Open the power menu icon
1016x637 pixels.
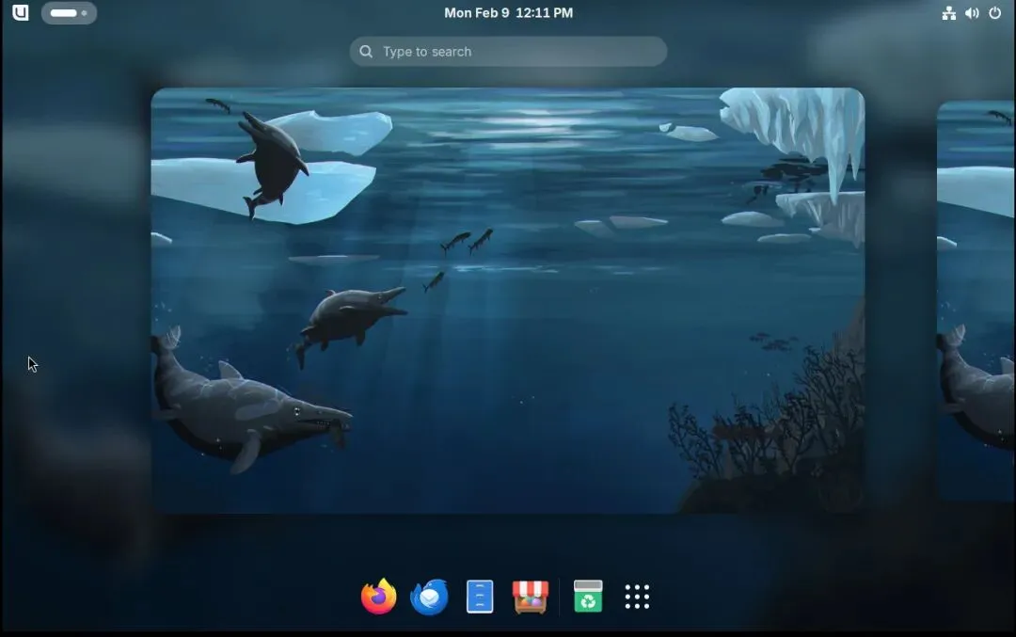pos(994,13)
